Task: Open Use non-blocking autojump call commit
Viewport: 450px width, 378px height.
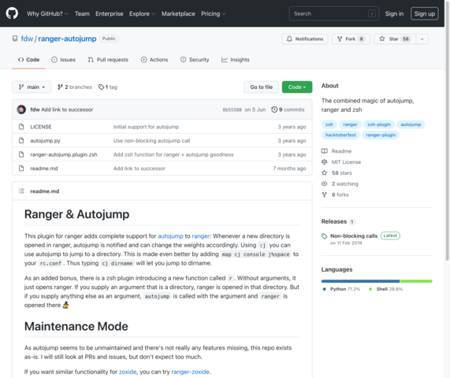Action: (151, 140)
